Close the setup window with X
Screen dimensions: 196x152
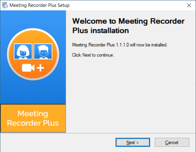click(x=189, y=5)
